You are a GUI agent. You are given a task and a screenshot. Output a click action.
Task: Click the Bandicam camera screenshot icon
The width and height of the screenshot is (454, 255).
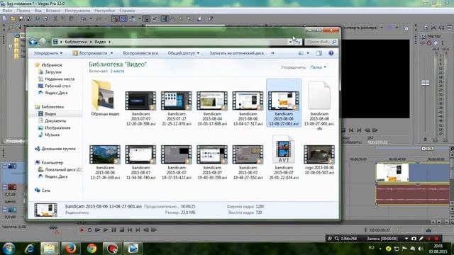point(414,239)
